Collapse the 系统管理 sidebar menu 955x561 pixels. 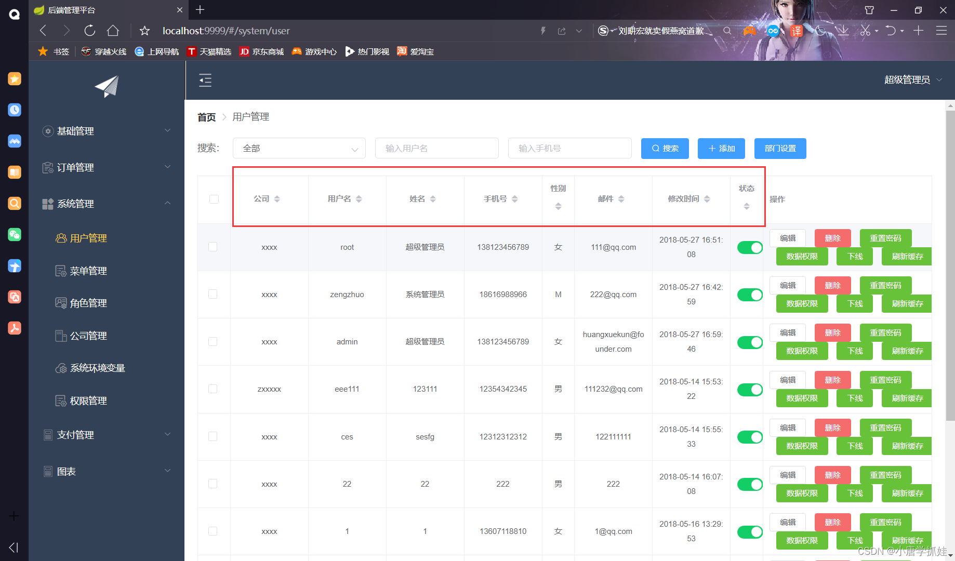[107, 204]
